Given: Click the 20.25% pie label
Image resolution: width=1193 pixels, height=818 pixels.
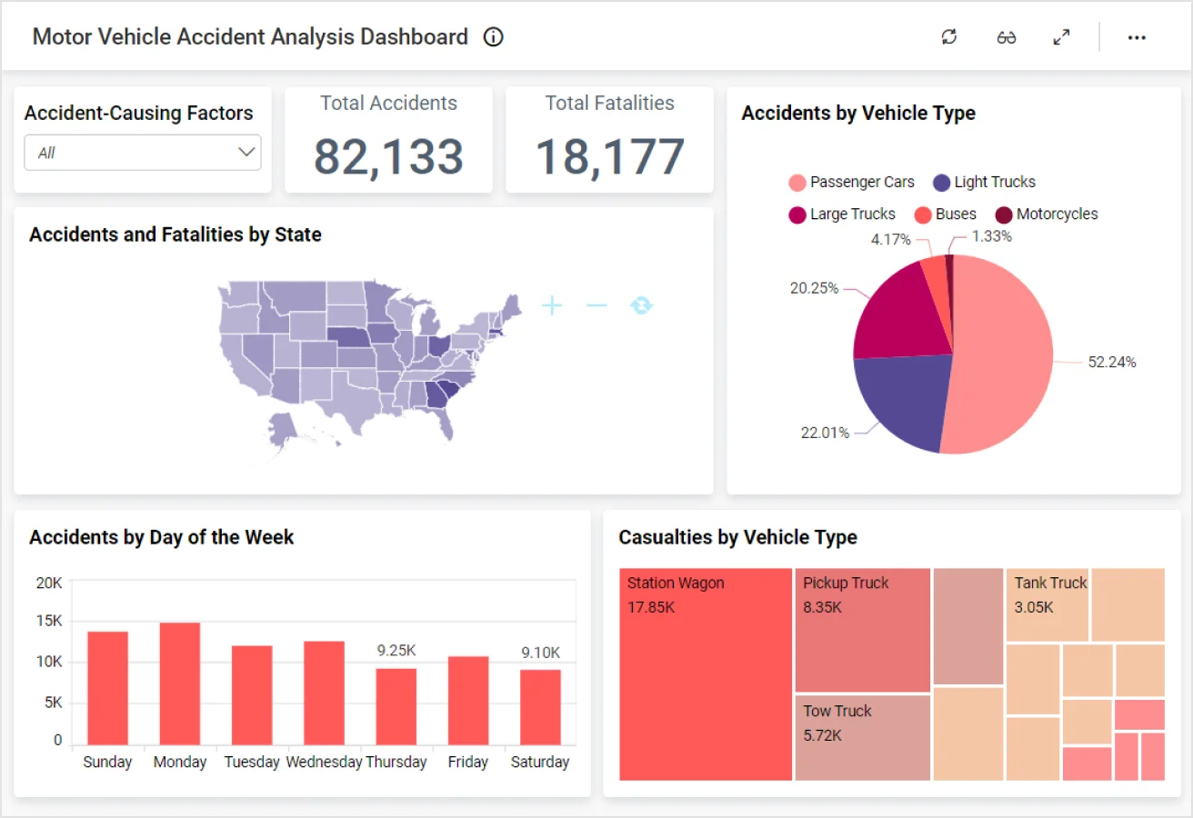Looking at the screenshot, I should tap(814, 287).
